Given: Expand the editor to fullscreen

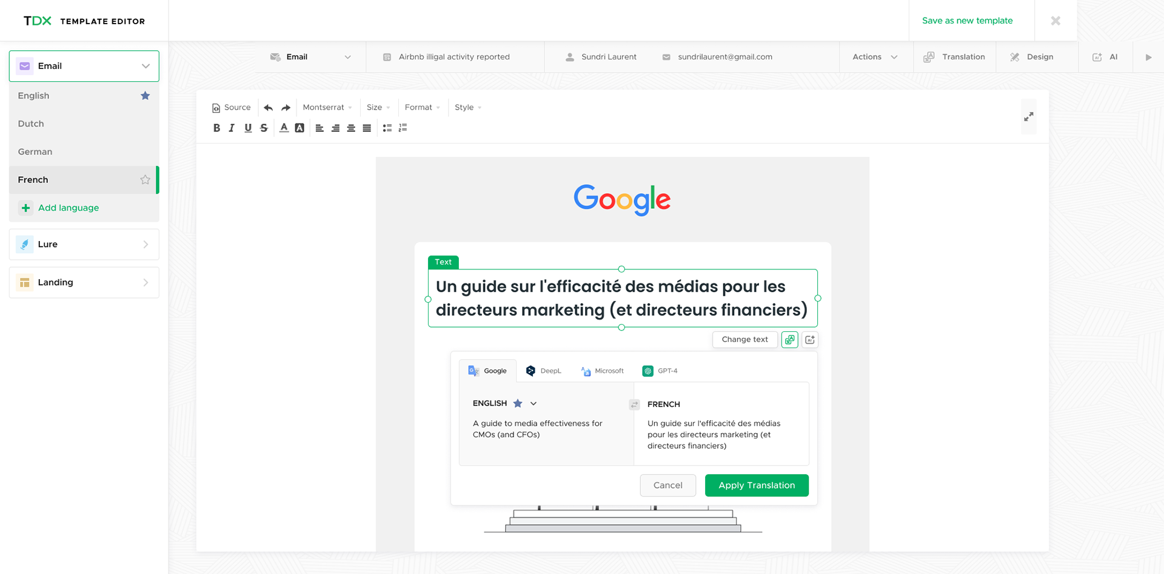Looking at the screenshot, I should click(x=1029, y=116).
